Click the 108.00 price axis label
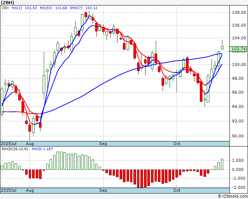 click(x=239, y=12)
